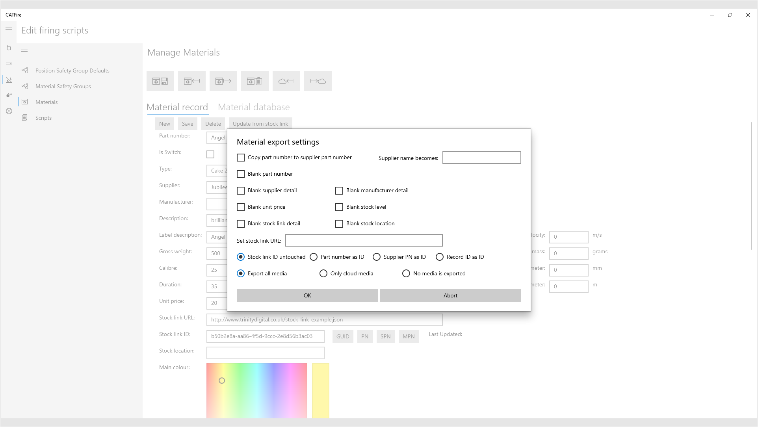Open the settings gear in left rail
Viewport: 758px width, 427px height.
(9, 111)
